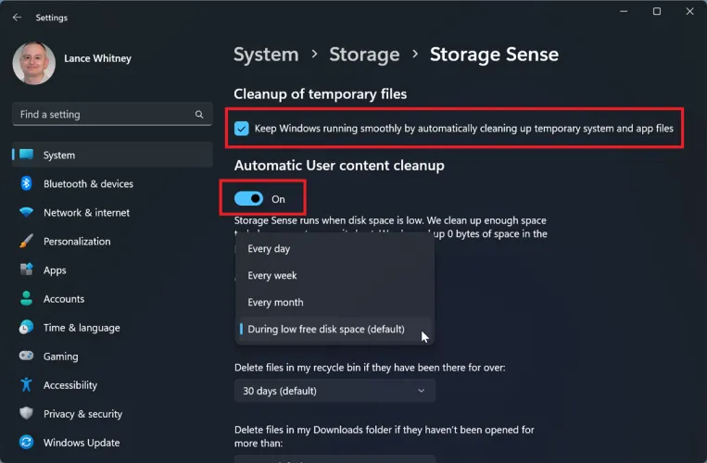Select 'Every month' schedule option
Image resolution: width=707 pixels, height=463 pixels.
click(275, 303)
